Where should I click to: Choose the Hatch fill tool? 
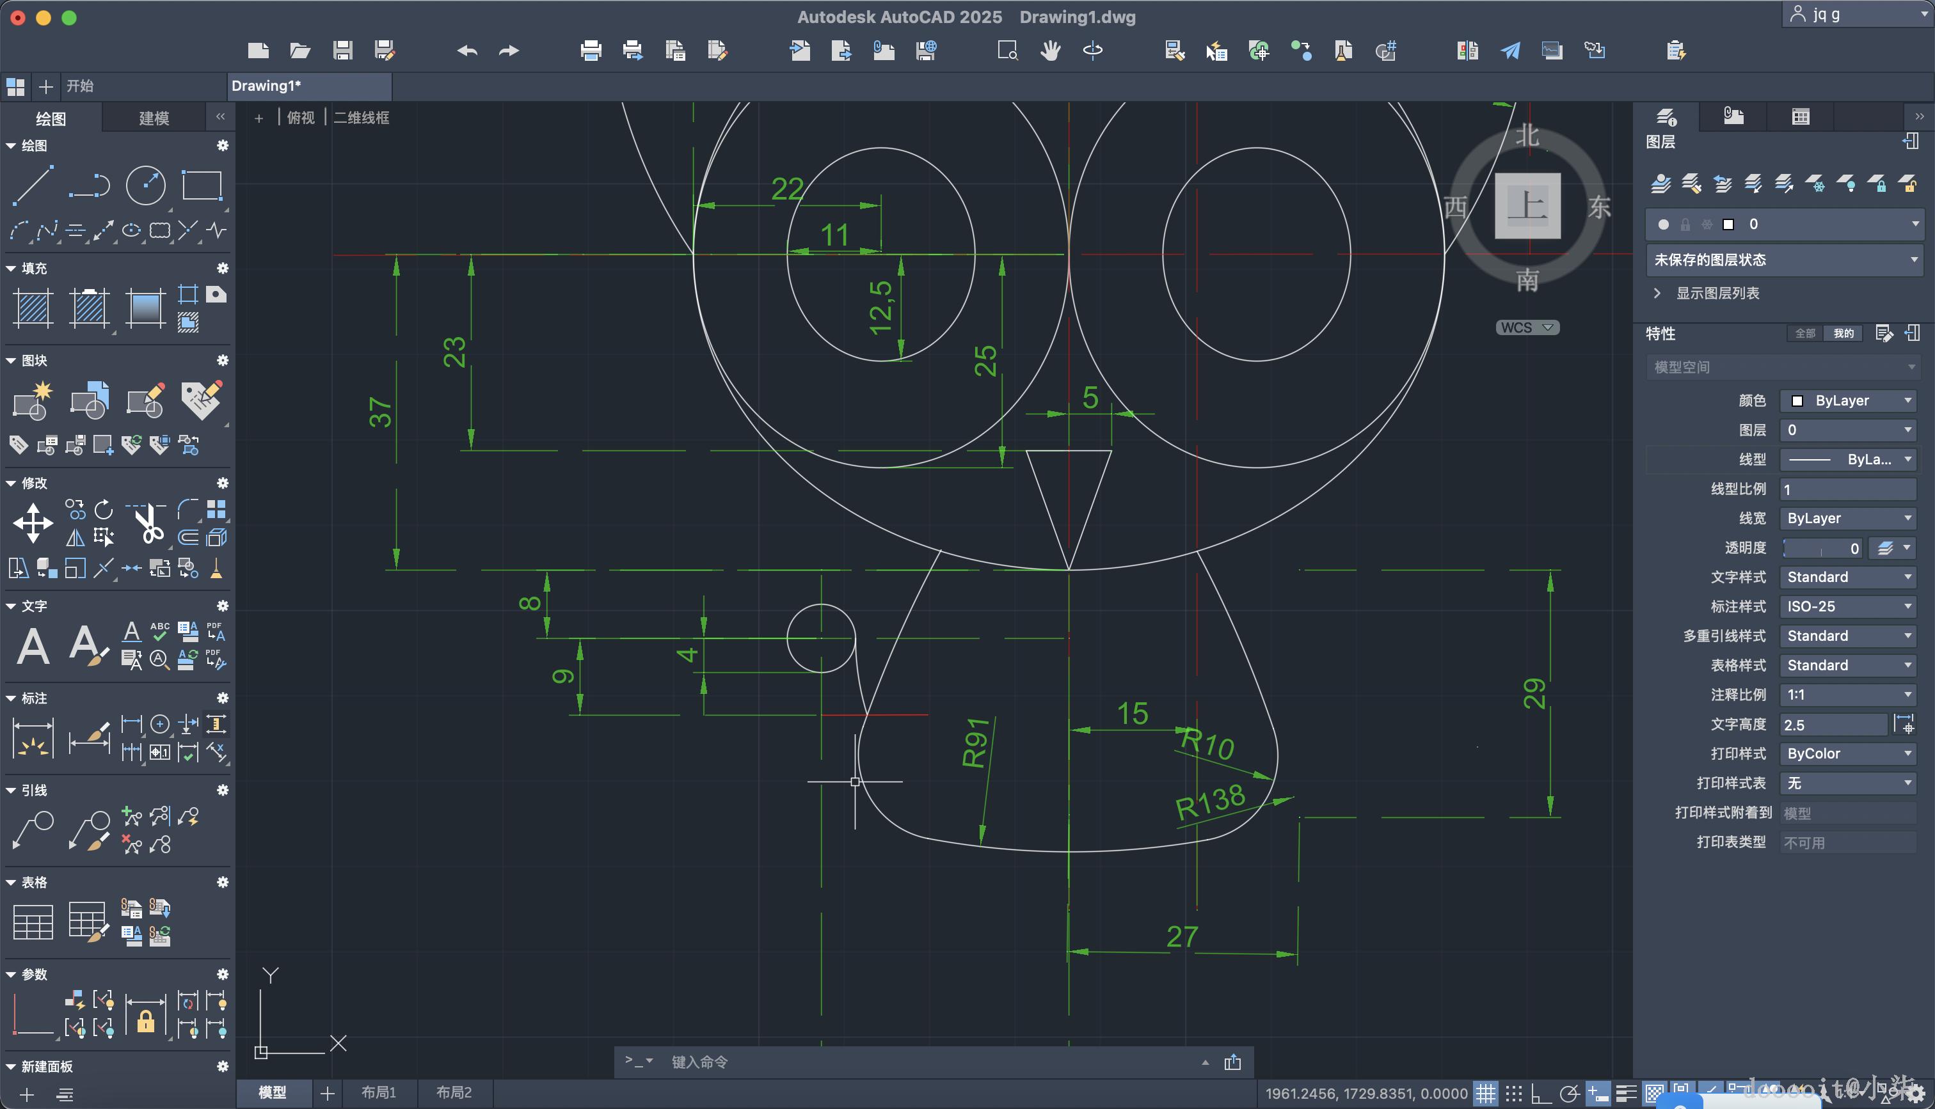point(33,308)
